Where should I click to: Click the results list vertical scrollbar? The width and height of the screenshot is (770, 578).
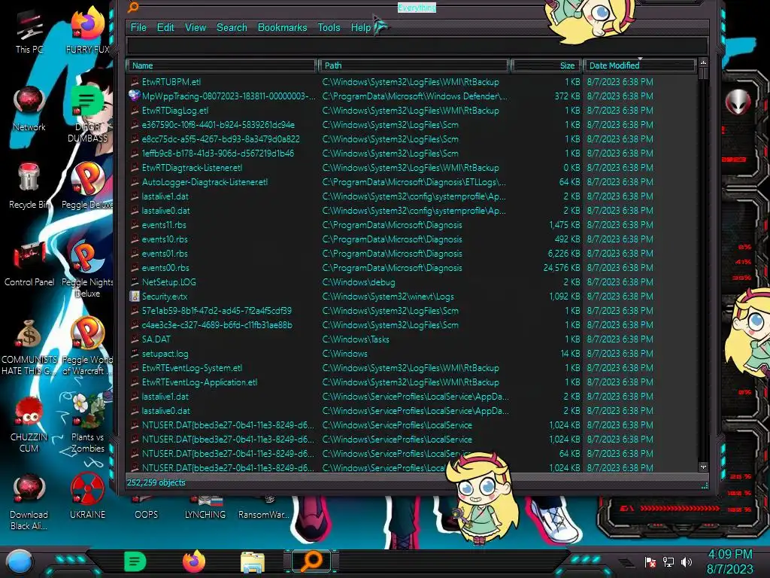pos(703,266)
